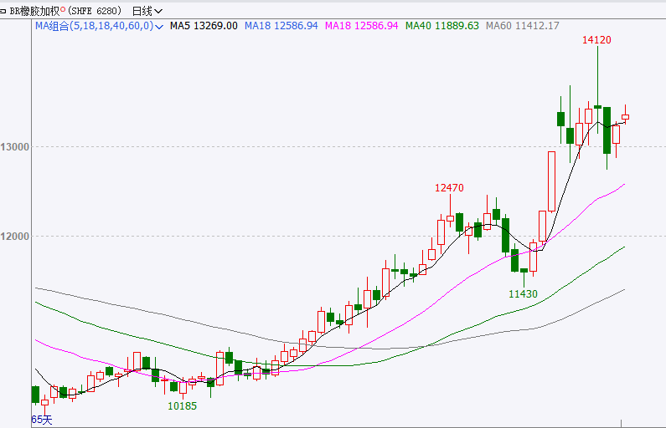666x428 pixels.
Task: Click the 12000 price axis label
Action: coord(14,237)
